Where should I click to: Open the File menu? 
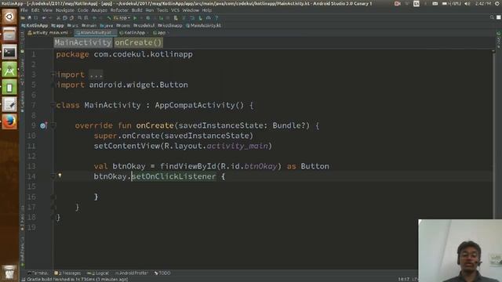(x=24, y=10)
